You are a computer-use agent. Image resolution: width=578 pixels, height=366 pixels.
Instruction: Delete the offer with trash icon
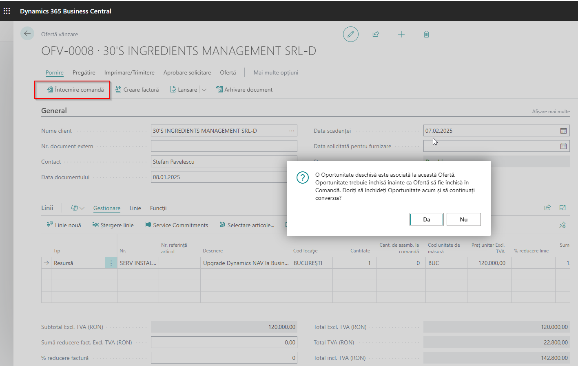[x=426, y=34]
